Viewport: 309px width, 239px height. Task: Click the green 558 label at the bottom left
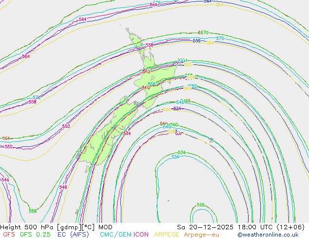[x=33, y=211]
